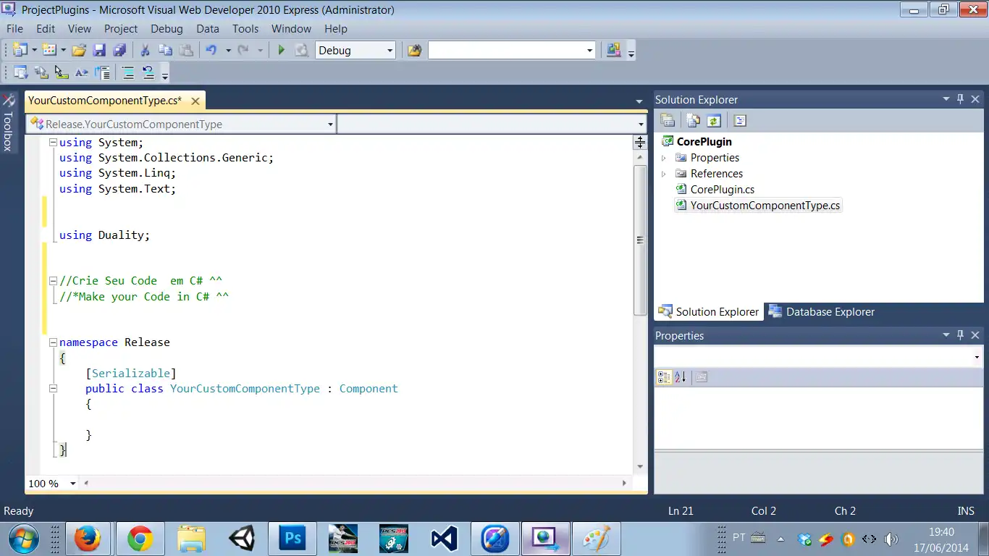Expand the Properties node in Solution Explorer
The height and width of the screenshot is (556, 989).
[x=663, y=158]
